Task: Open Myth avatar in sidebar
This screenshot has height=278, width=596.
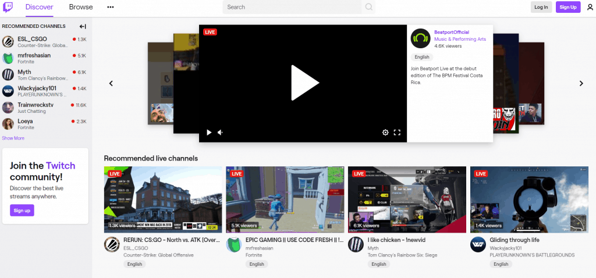Action: pos(8,74)
